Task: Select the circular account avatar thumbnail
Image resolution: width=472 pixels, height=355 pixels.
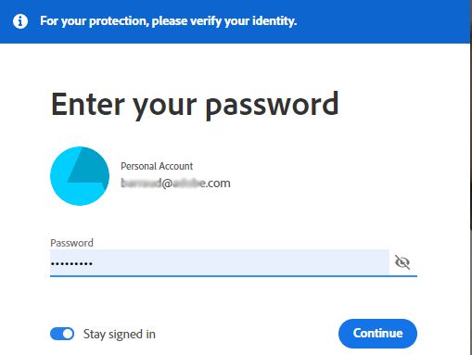Action: [x=80, y=176]
